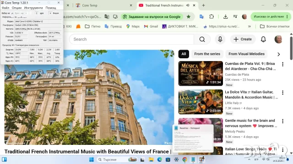Open the browser Downloads icon

pos(226,16)
